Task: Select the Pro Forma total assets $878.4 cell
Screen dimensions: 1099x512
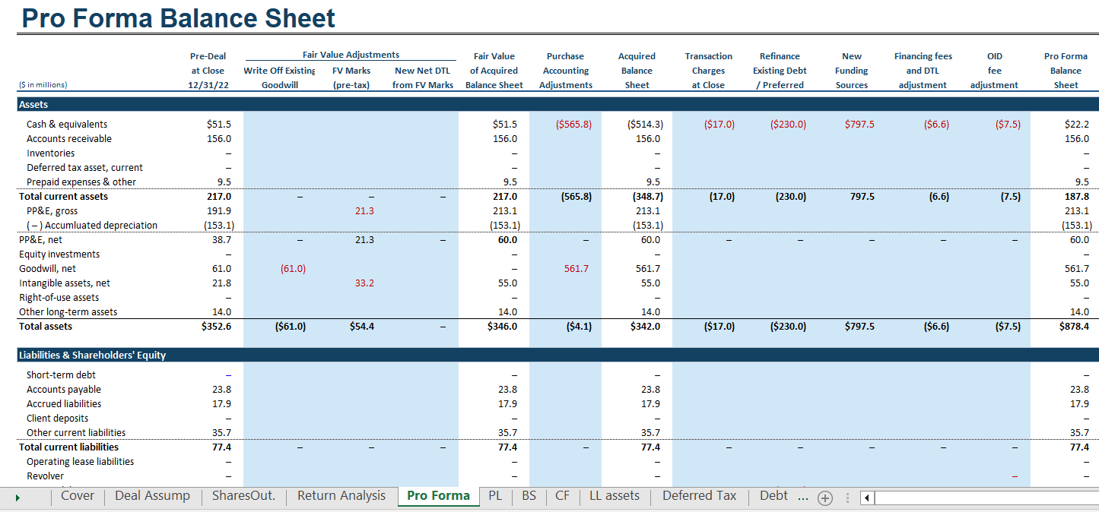Action: point(1073,327)
